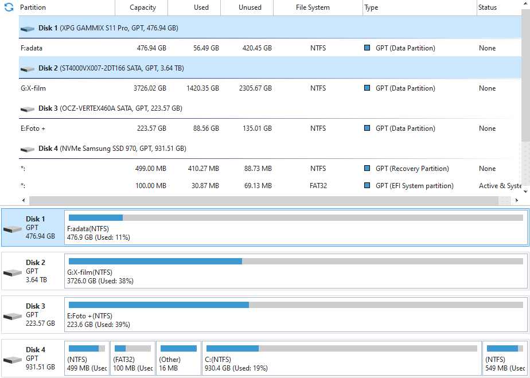
Task: Click the Used column header
Action: (x=201, y=7)
